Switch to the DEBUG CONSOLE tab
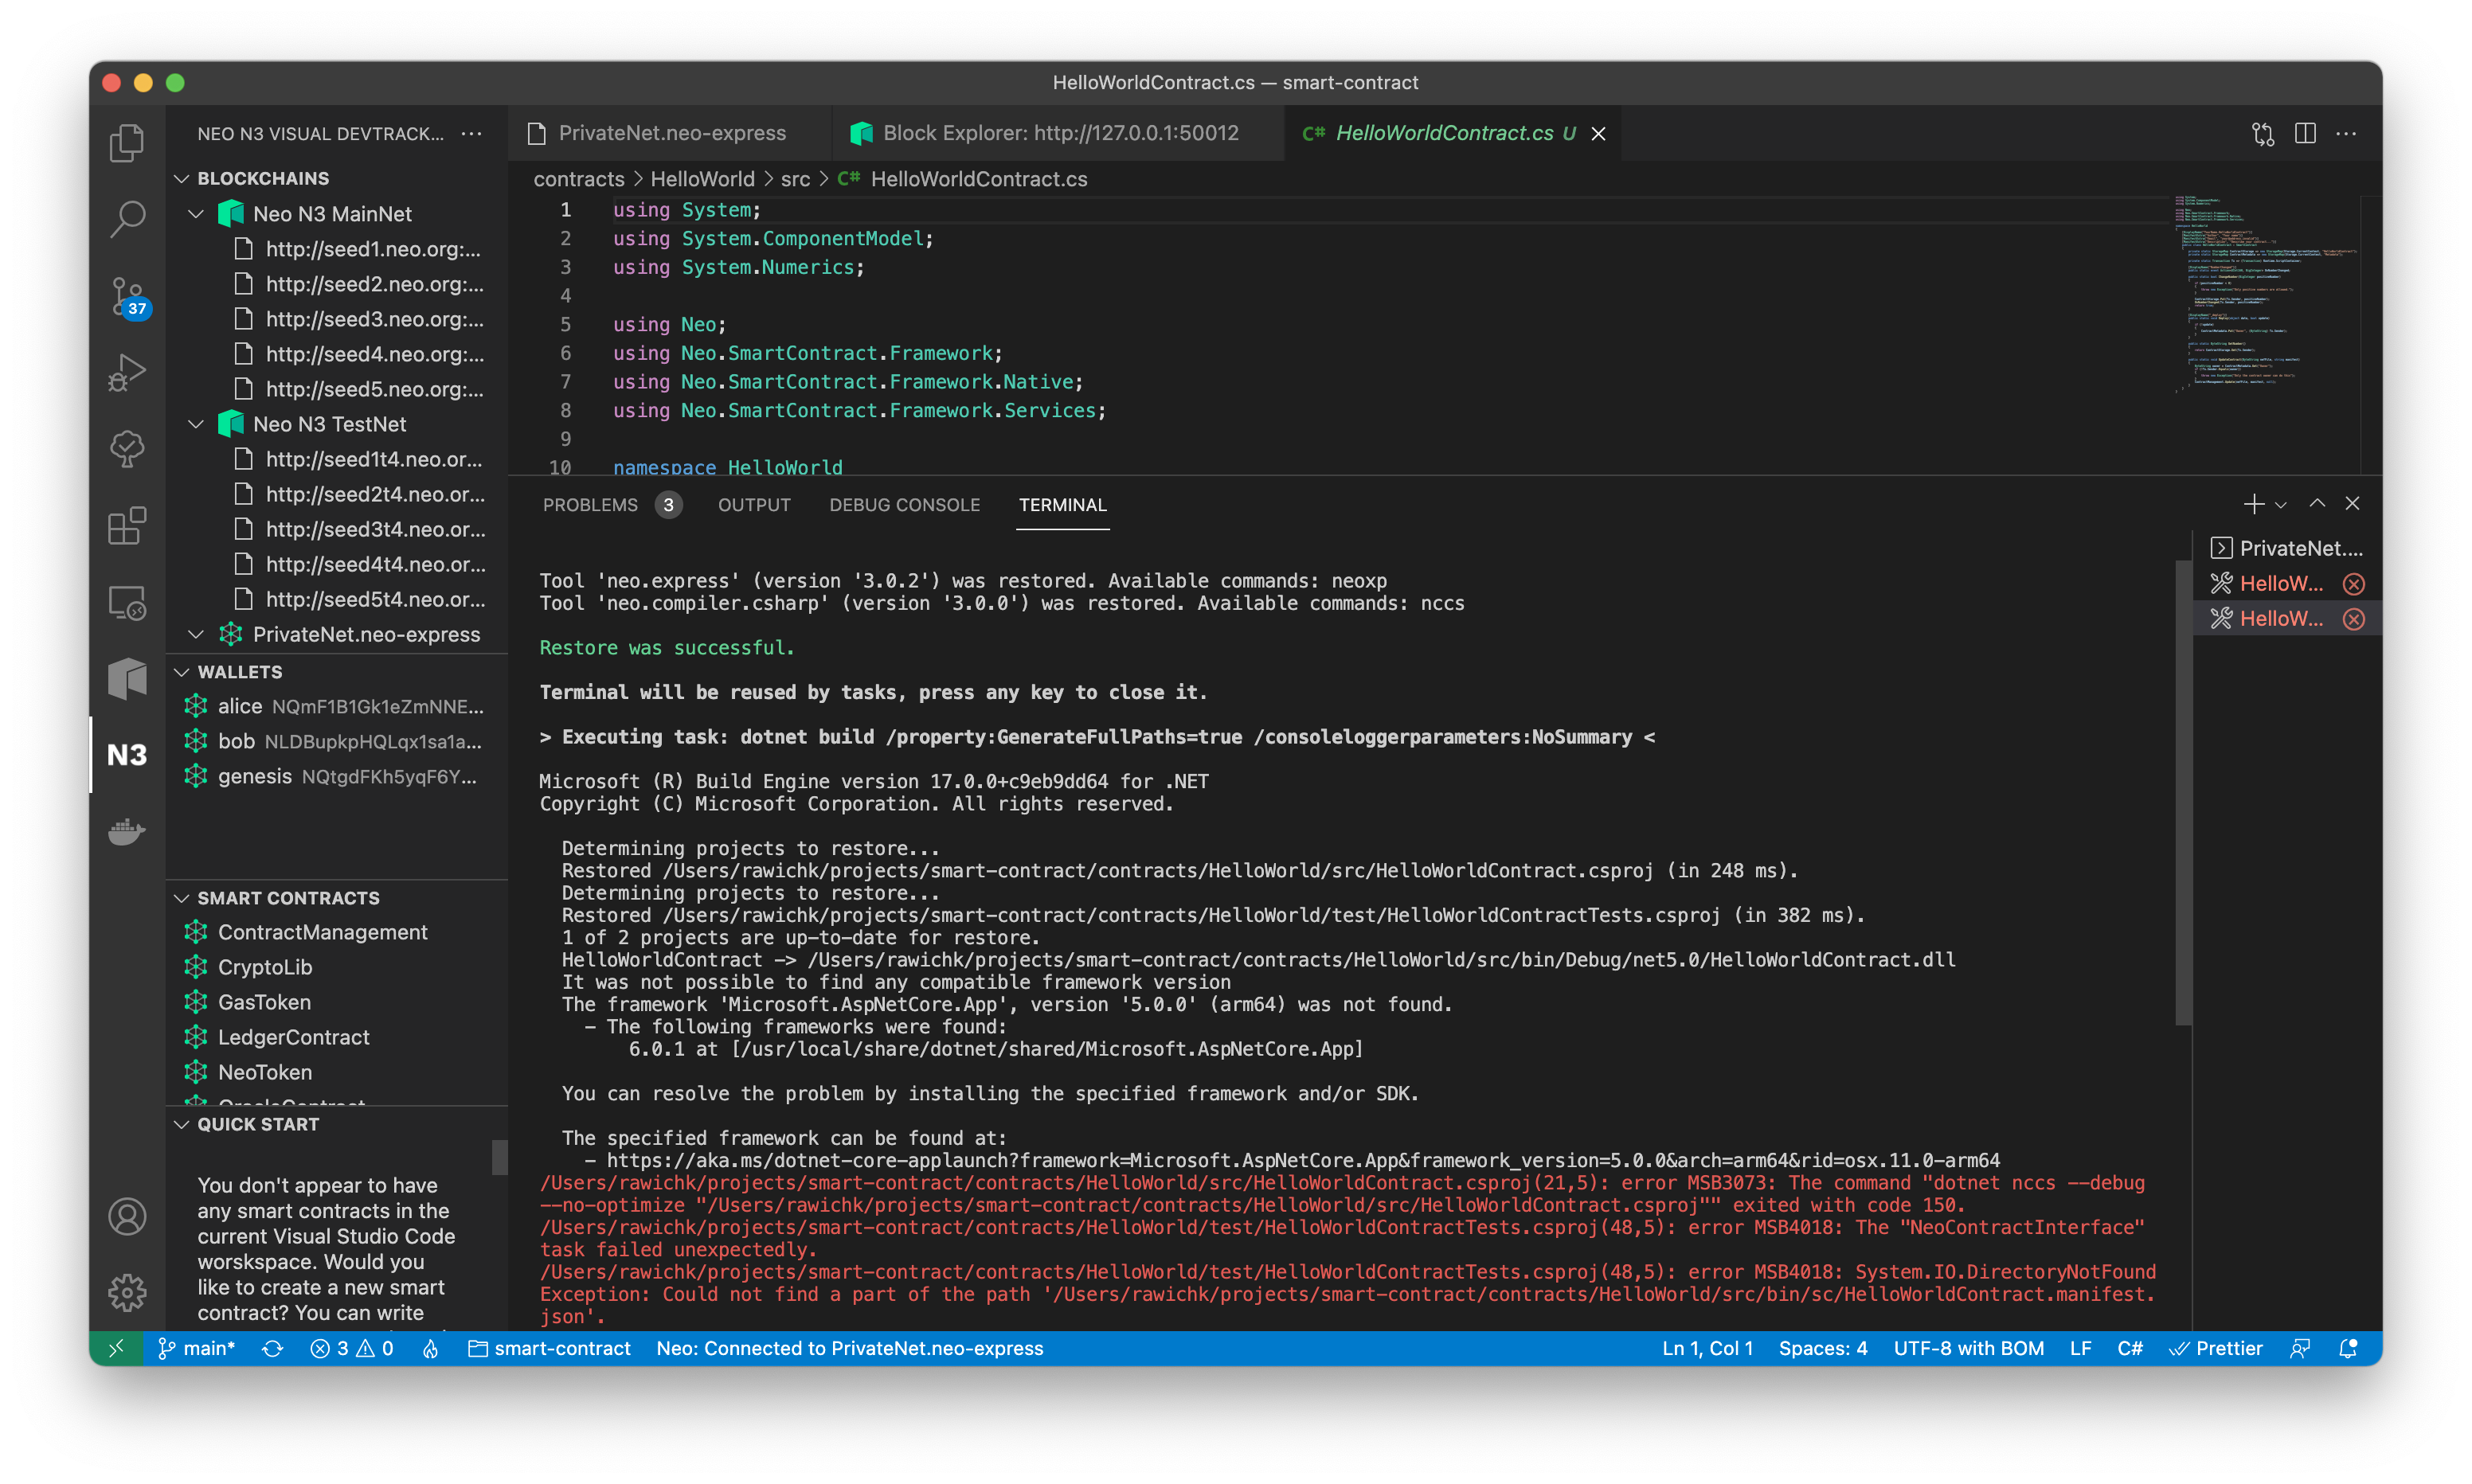The height and width of the screenshot is (1484, 2472). coord(903,505)
